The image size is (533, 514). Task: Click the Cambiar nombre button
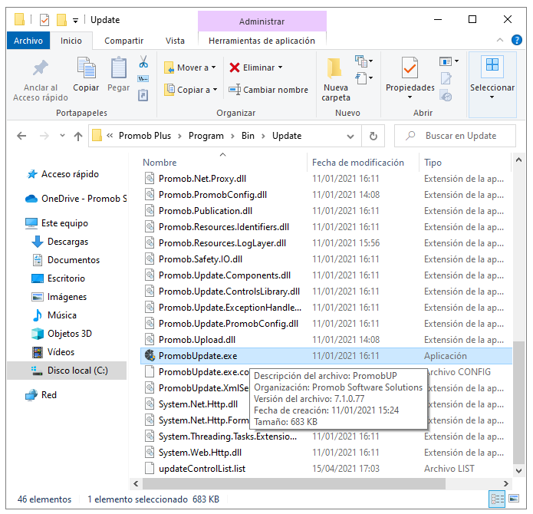[268, 90]
